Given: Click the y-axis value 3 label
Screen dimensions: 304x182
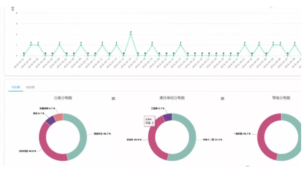Looking at the screenshot, I should 17,24.
